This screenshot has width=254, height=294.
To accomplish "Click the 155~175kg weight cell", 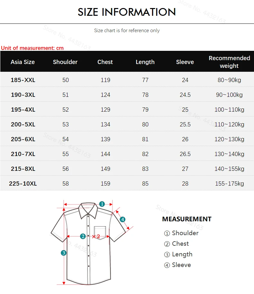I will [229, 184].
